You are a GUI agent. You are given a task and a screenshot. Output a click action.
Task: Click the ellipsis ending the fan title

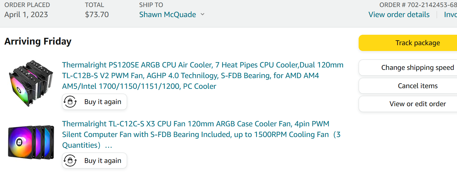click(108, 145)
